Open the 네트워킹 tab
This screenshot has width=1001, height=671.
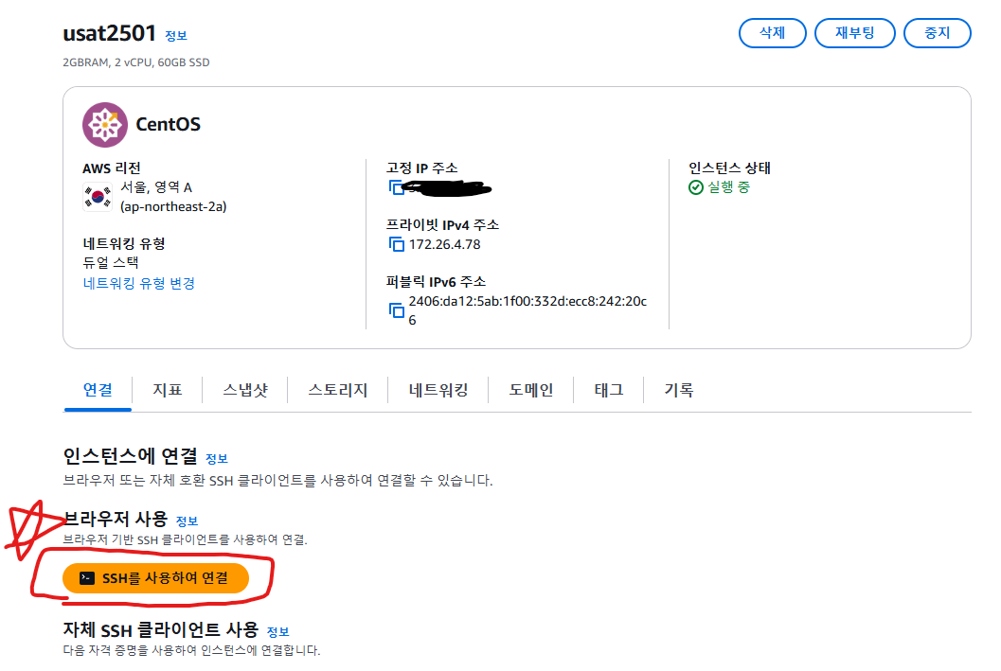point(438,390)
